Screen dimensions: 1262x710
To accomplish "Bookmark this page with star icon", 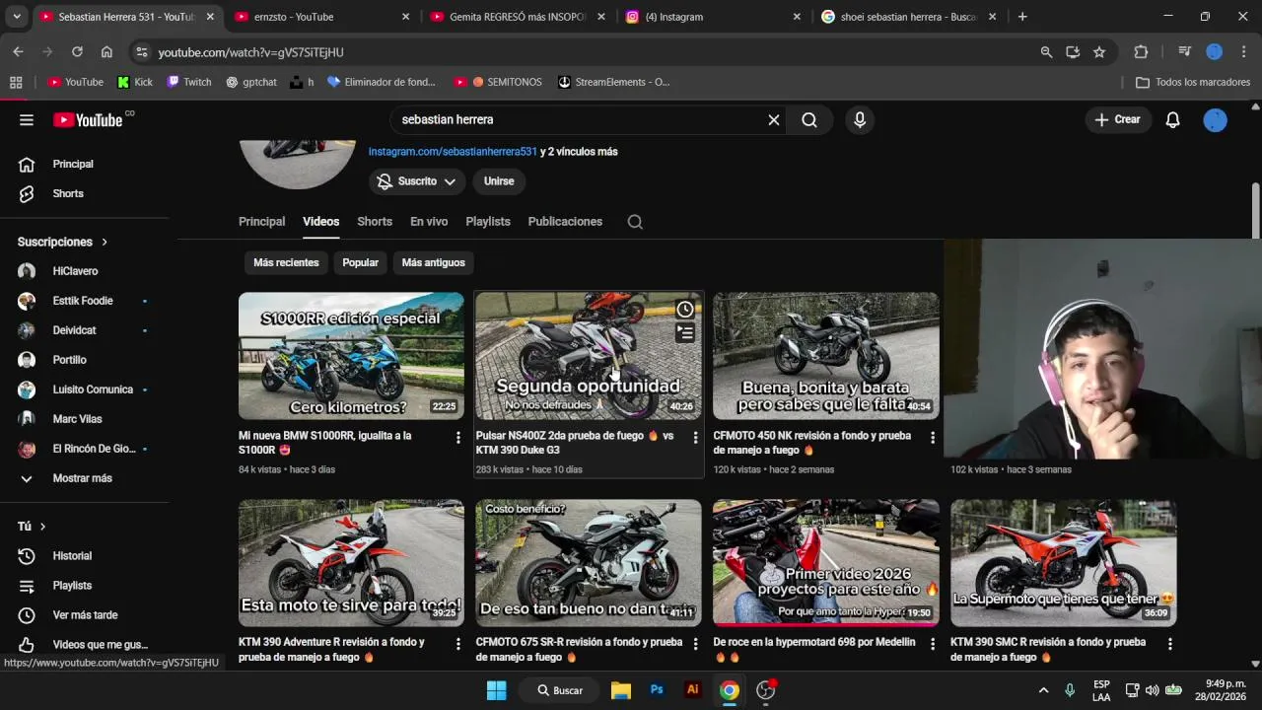I will pyautogui.click(x=1099, y=52).
